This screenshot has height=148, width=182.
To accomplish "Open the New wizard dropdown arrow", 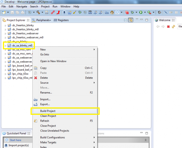I will 8,12.
